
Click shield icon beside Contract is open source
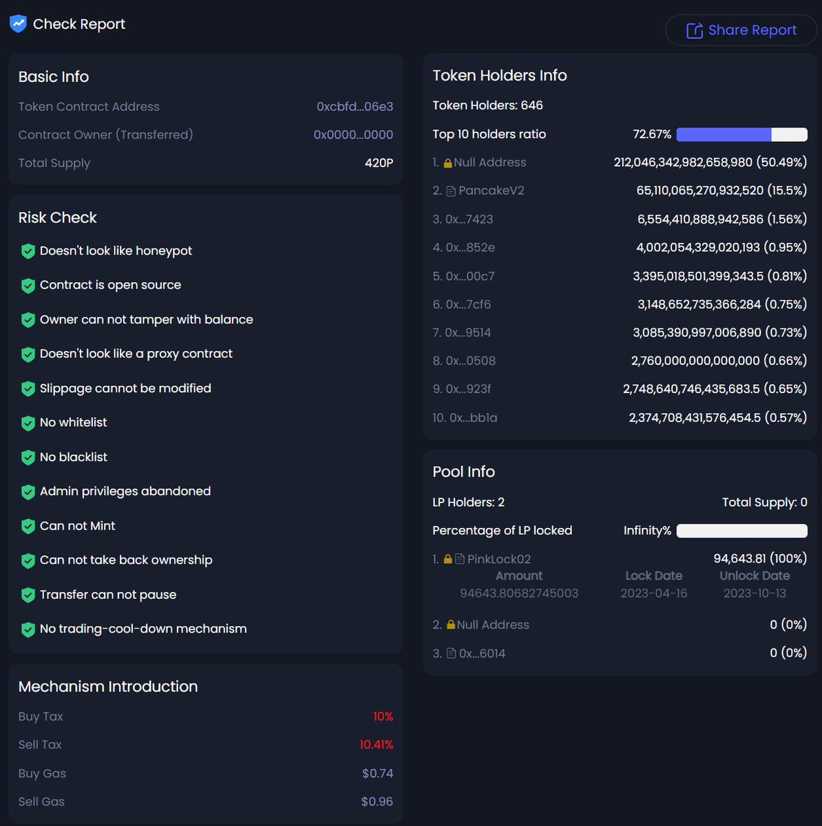click(x=28, y=286)
